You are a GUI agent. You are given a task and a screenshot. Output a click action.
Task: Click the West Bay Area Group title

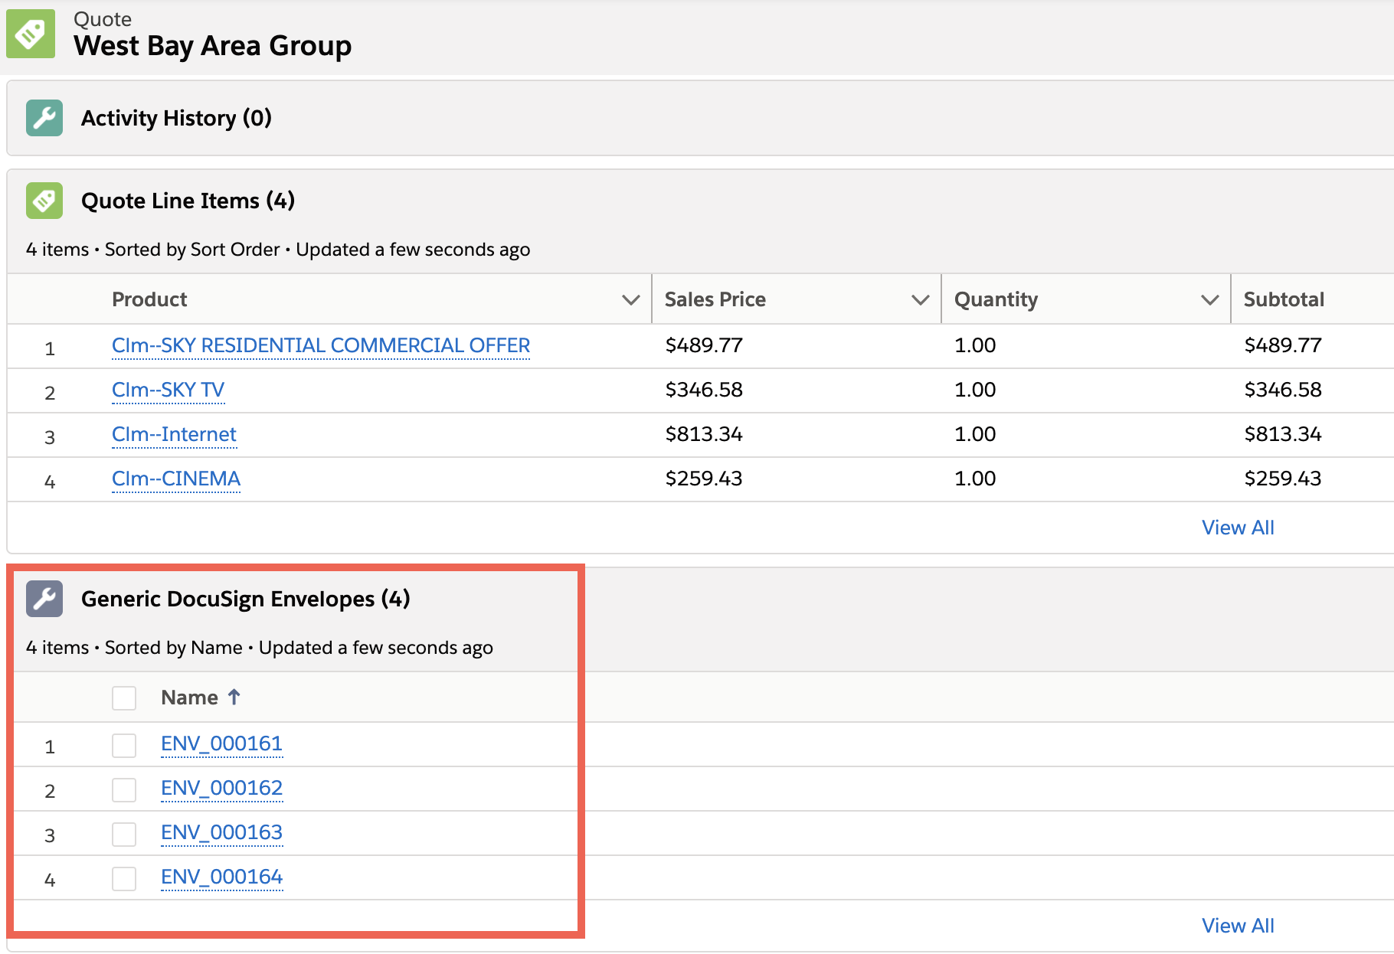(x=213, y=46)
